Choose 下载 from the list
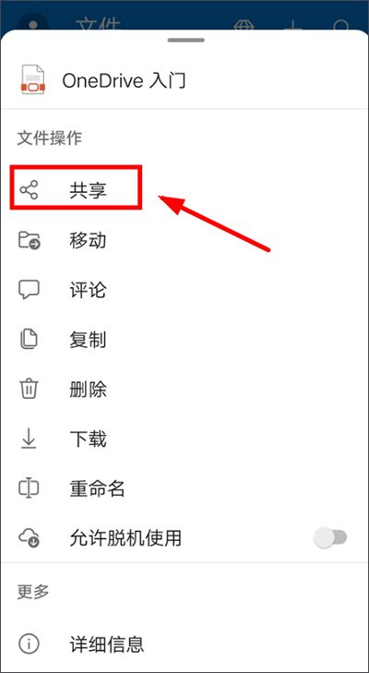Viewport: 369px width, 673px height. click(184, 439)
